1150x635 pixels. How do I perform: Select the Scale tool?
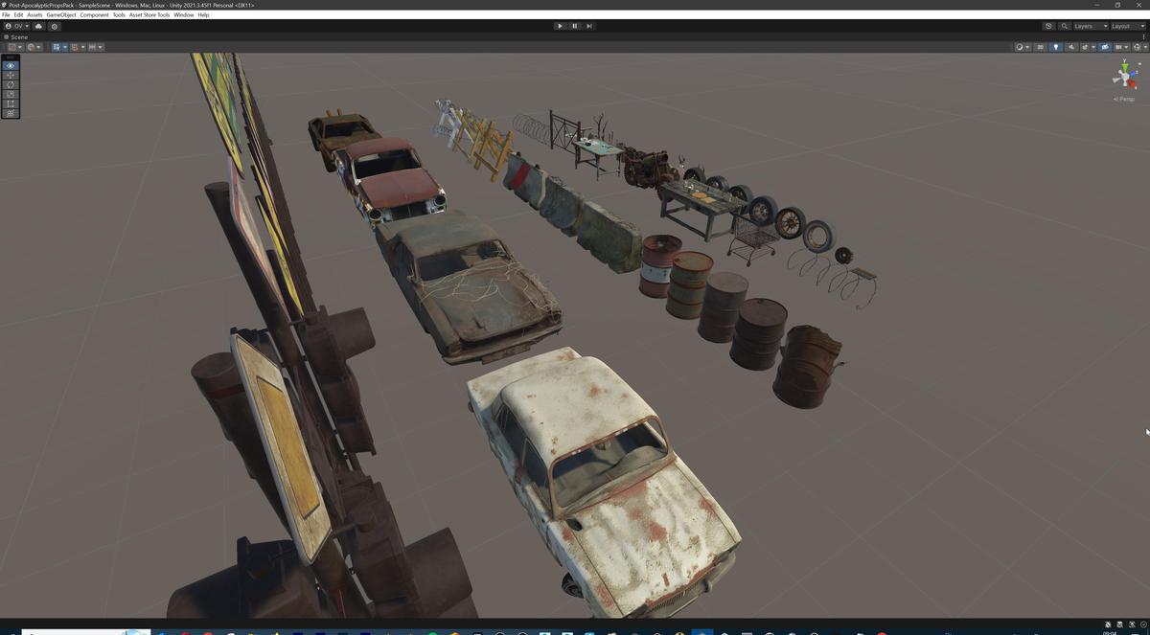click(11, 94)
